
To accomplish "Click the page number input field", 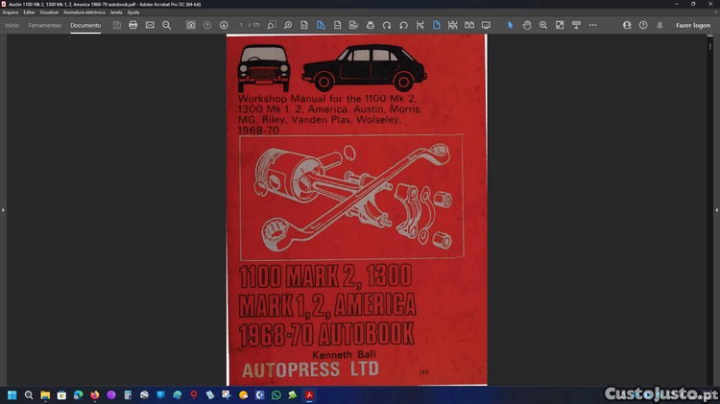I will coord(242,25).
